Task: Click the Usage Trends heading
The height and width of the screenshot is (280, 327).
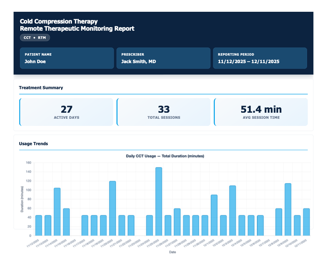Action: coord(33,143)
